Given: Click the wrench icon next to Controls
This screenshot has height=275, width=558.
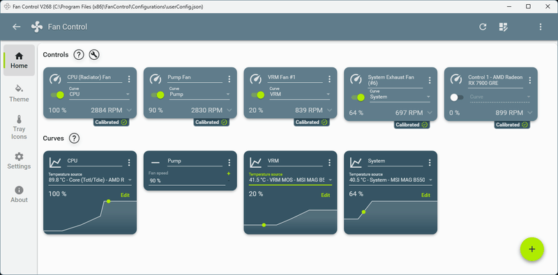Looking at the screenshot, I should coord(94,55).
